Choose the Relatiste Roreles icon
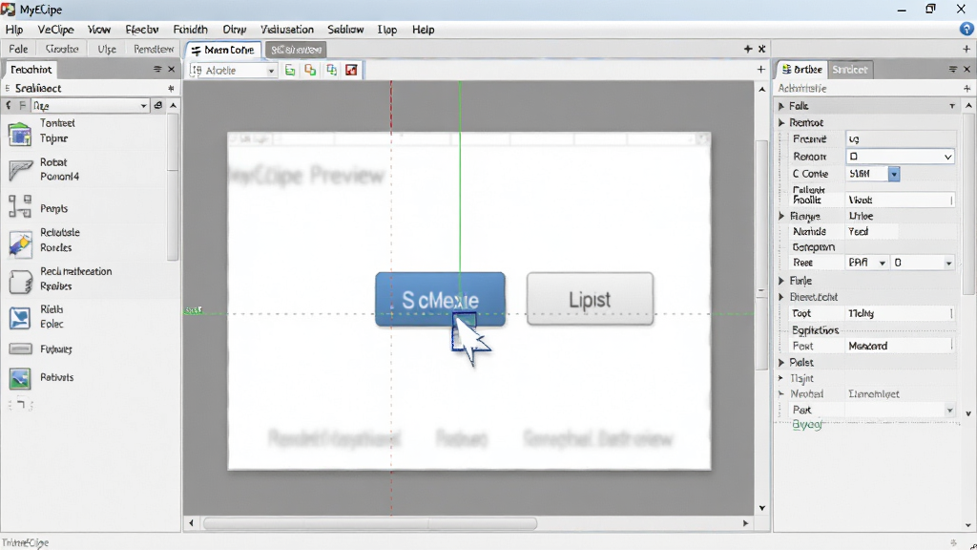 pos(20,244)
